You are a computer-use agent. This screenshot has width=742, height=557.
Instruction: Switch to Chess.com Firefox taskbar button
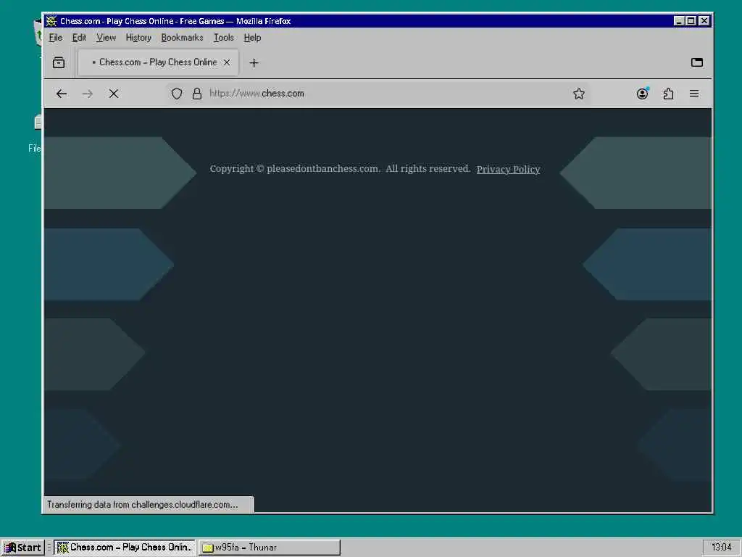[x=125, y=548]
